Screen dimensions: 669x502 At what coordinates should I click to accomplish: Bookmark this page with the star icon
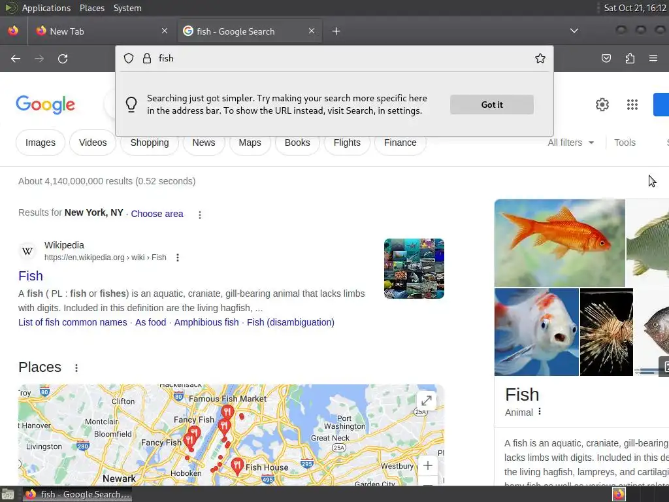(x=540, y=58)
